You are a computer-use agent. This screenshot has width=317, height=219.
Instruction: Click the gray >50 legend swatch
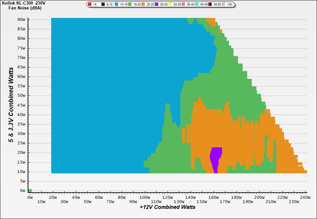coord(223,5)
